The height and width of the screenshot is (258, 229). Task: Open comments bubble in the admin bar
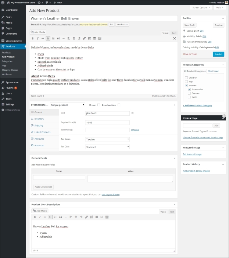(48, 3)
